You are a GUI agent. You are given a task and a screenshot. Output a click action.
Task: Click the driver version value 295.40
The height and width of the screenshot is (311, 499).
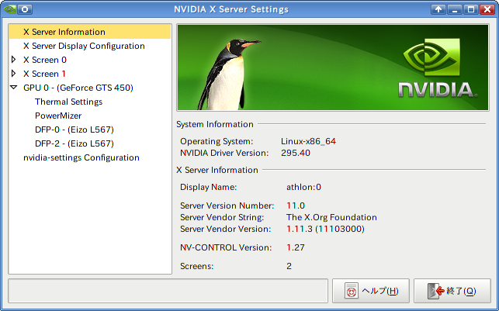[x=296, y=153]
